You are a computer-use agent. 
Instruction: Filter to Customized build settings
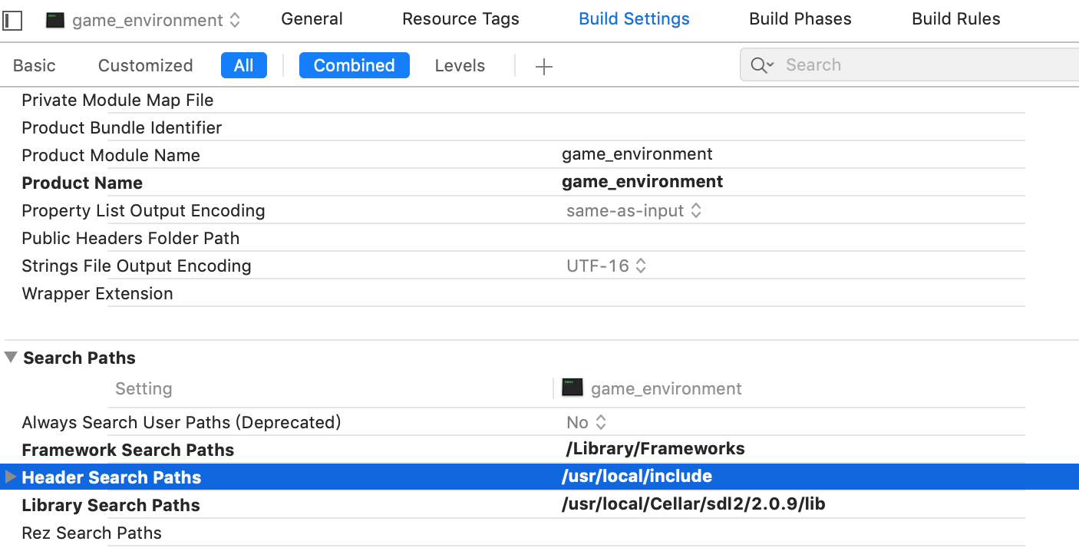[145, 65]
